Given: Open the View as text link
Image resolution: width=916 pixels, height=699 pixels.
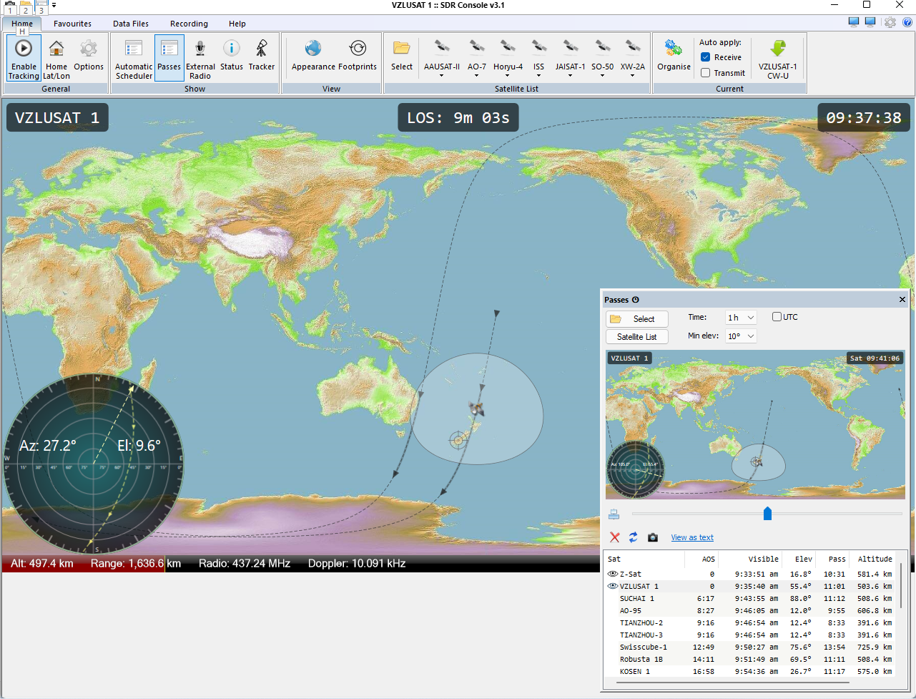Looking at the screenshot, I should (x=691, y=537).
